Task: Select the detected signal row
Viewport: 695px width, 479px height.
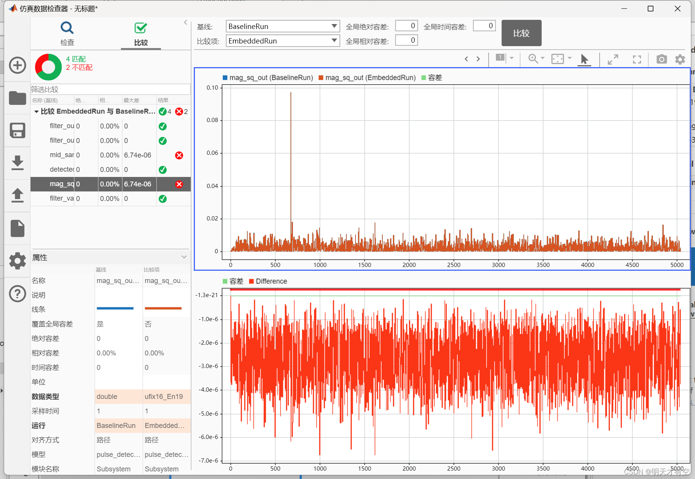Action: tap(111, 170)
